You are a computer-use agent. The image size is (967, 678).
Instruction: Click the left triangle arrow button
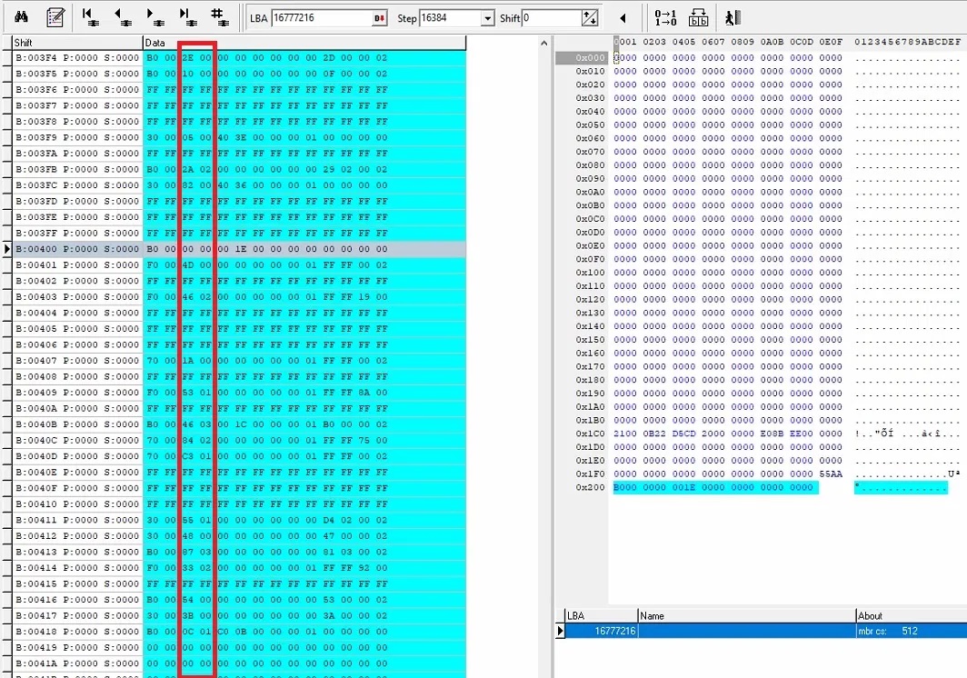[623, 18]
